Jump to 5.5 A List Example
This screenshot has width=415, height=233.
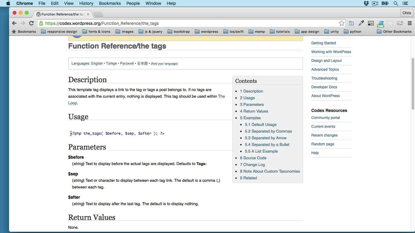click(261, 151)
